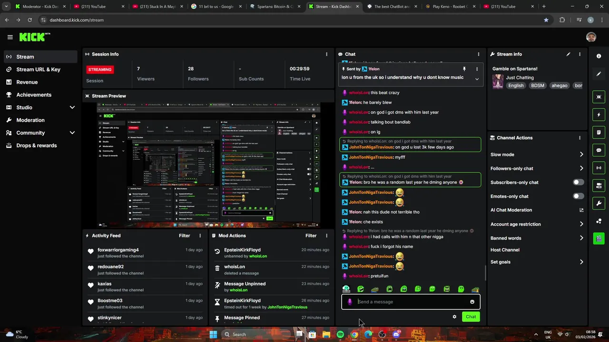Click the pencil icon in the right sidebar
This screenshot has width=609, height=342.
[x=599, y=74]
